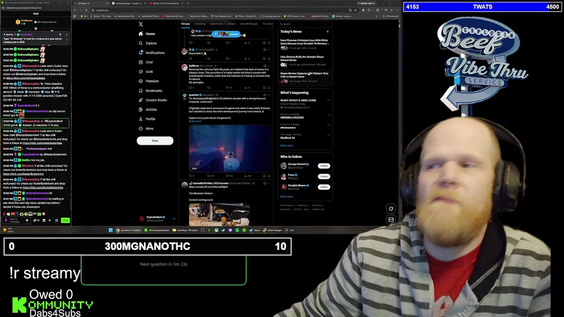
Task: Share the ItsMirror post
Action: click(268, 88)
